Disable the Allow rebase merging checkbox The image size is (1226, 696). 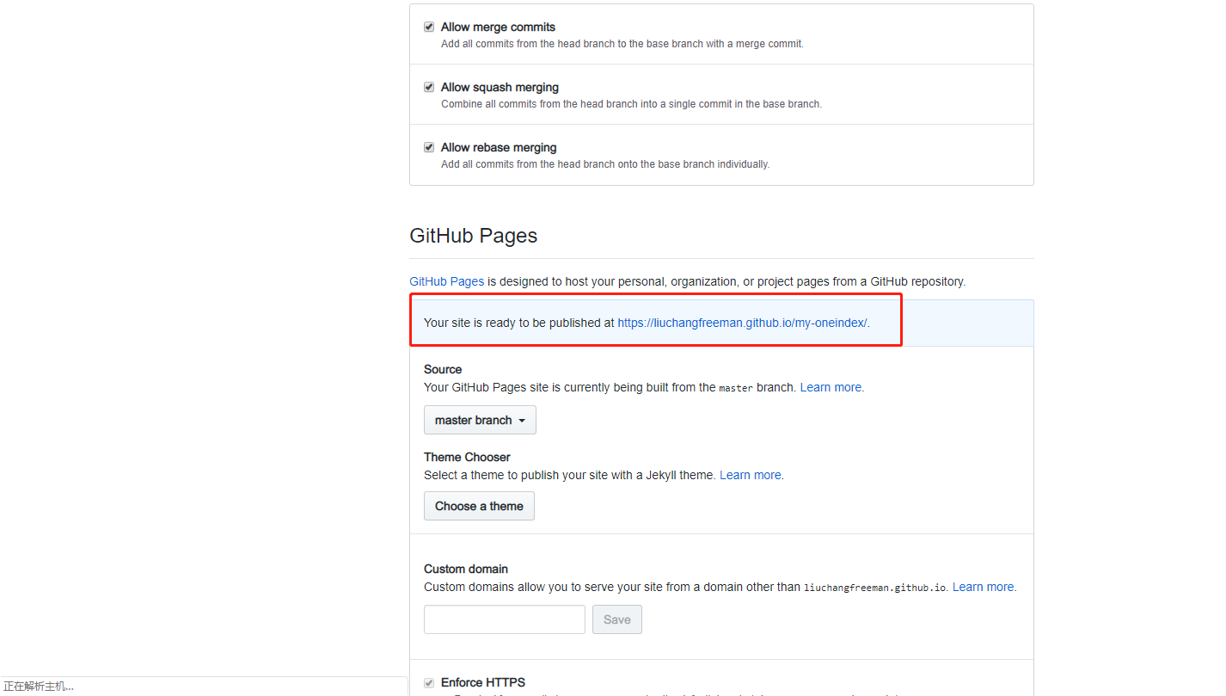point(429,148)
